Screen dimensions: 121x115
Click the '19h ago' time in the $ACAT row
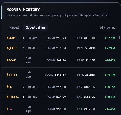(28, 60)
